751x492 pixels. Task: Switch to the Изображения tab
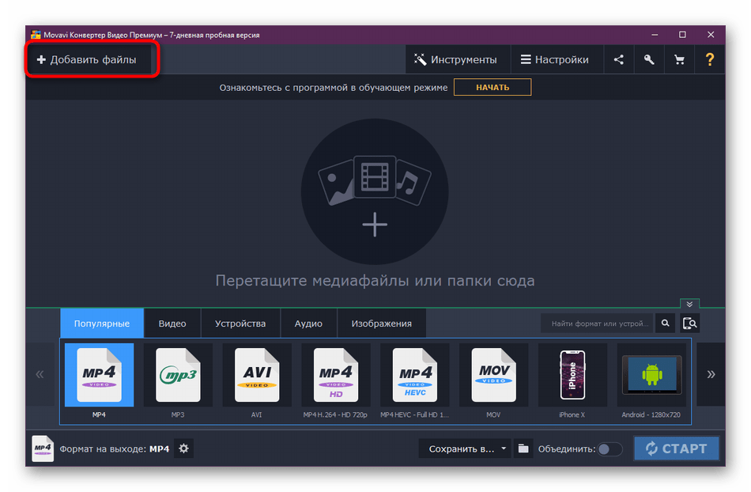pyautogui.click(x=381, y=324)
